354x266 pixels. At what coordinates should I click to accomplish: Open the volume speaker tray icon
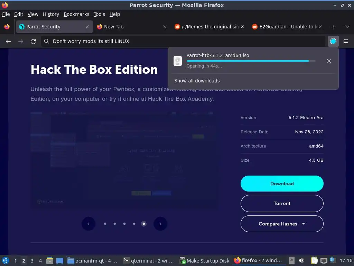pos(301,260)
